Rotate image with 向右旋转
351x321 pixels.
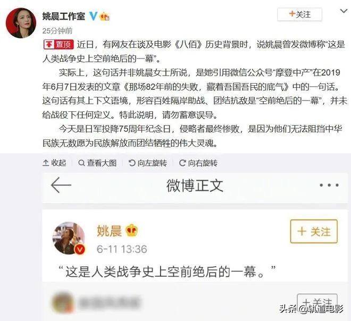coord(198,163)
